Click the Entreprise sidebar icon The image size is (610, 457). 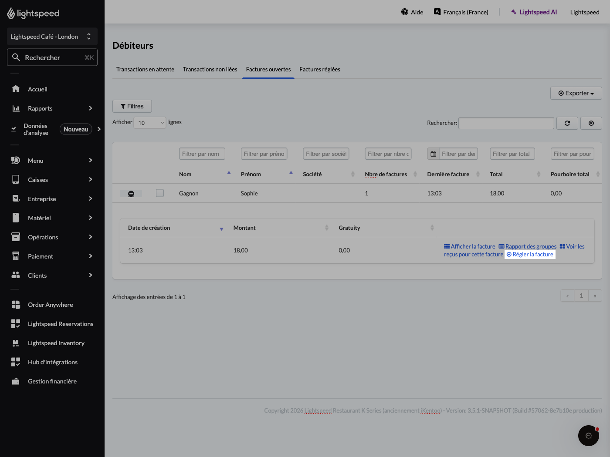click(x=16, y=198)
